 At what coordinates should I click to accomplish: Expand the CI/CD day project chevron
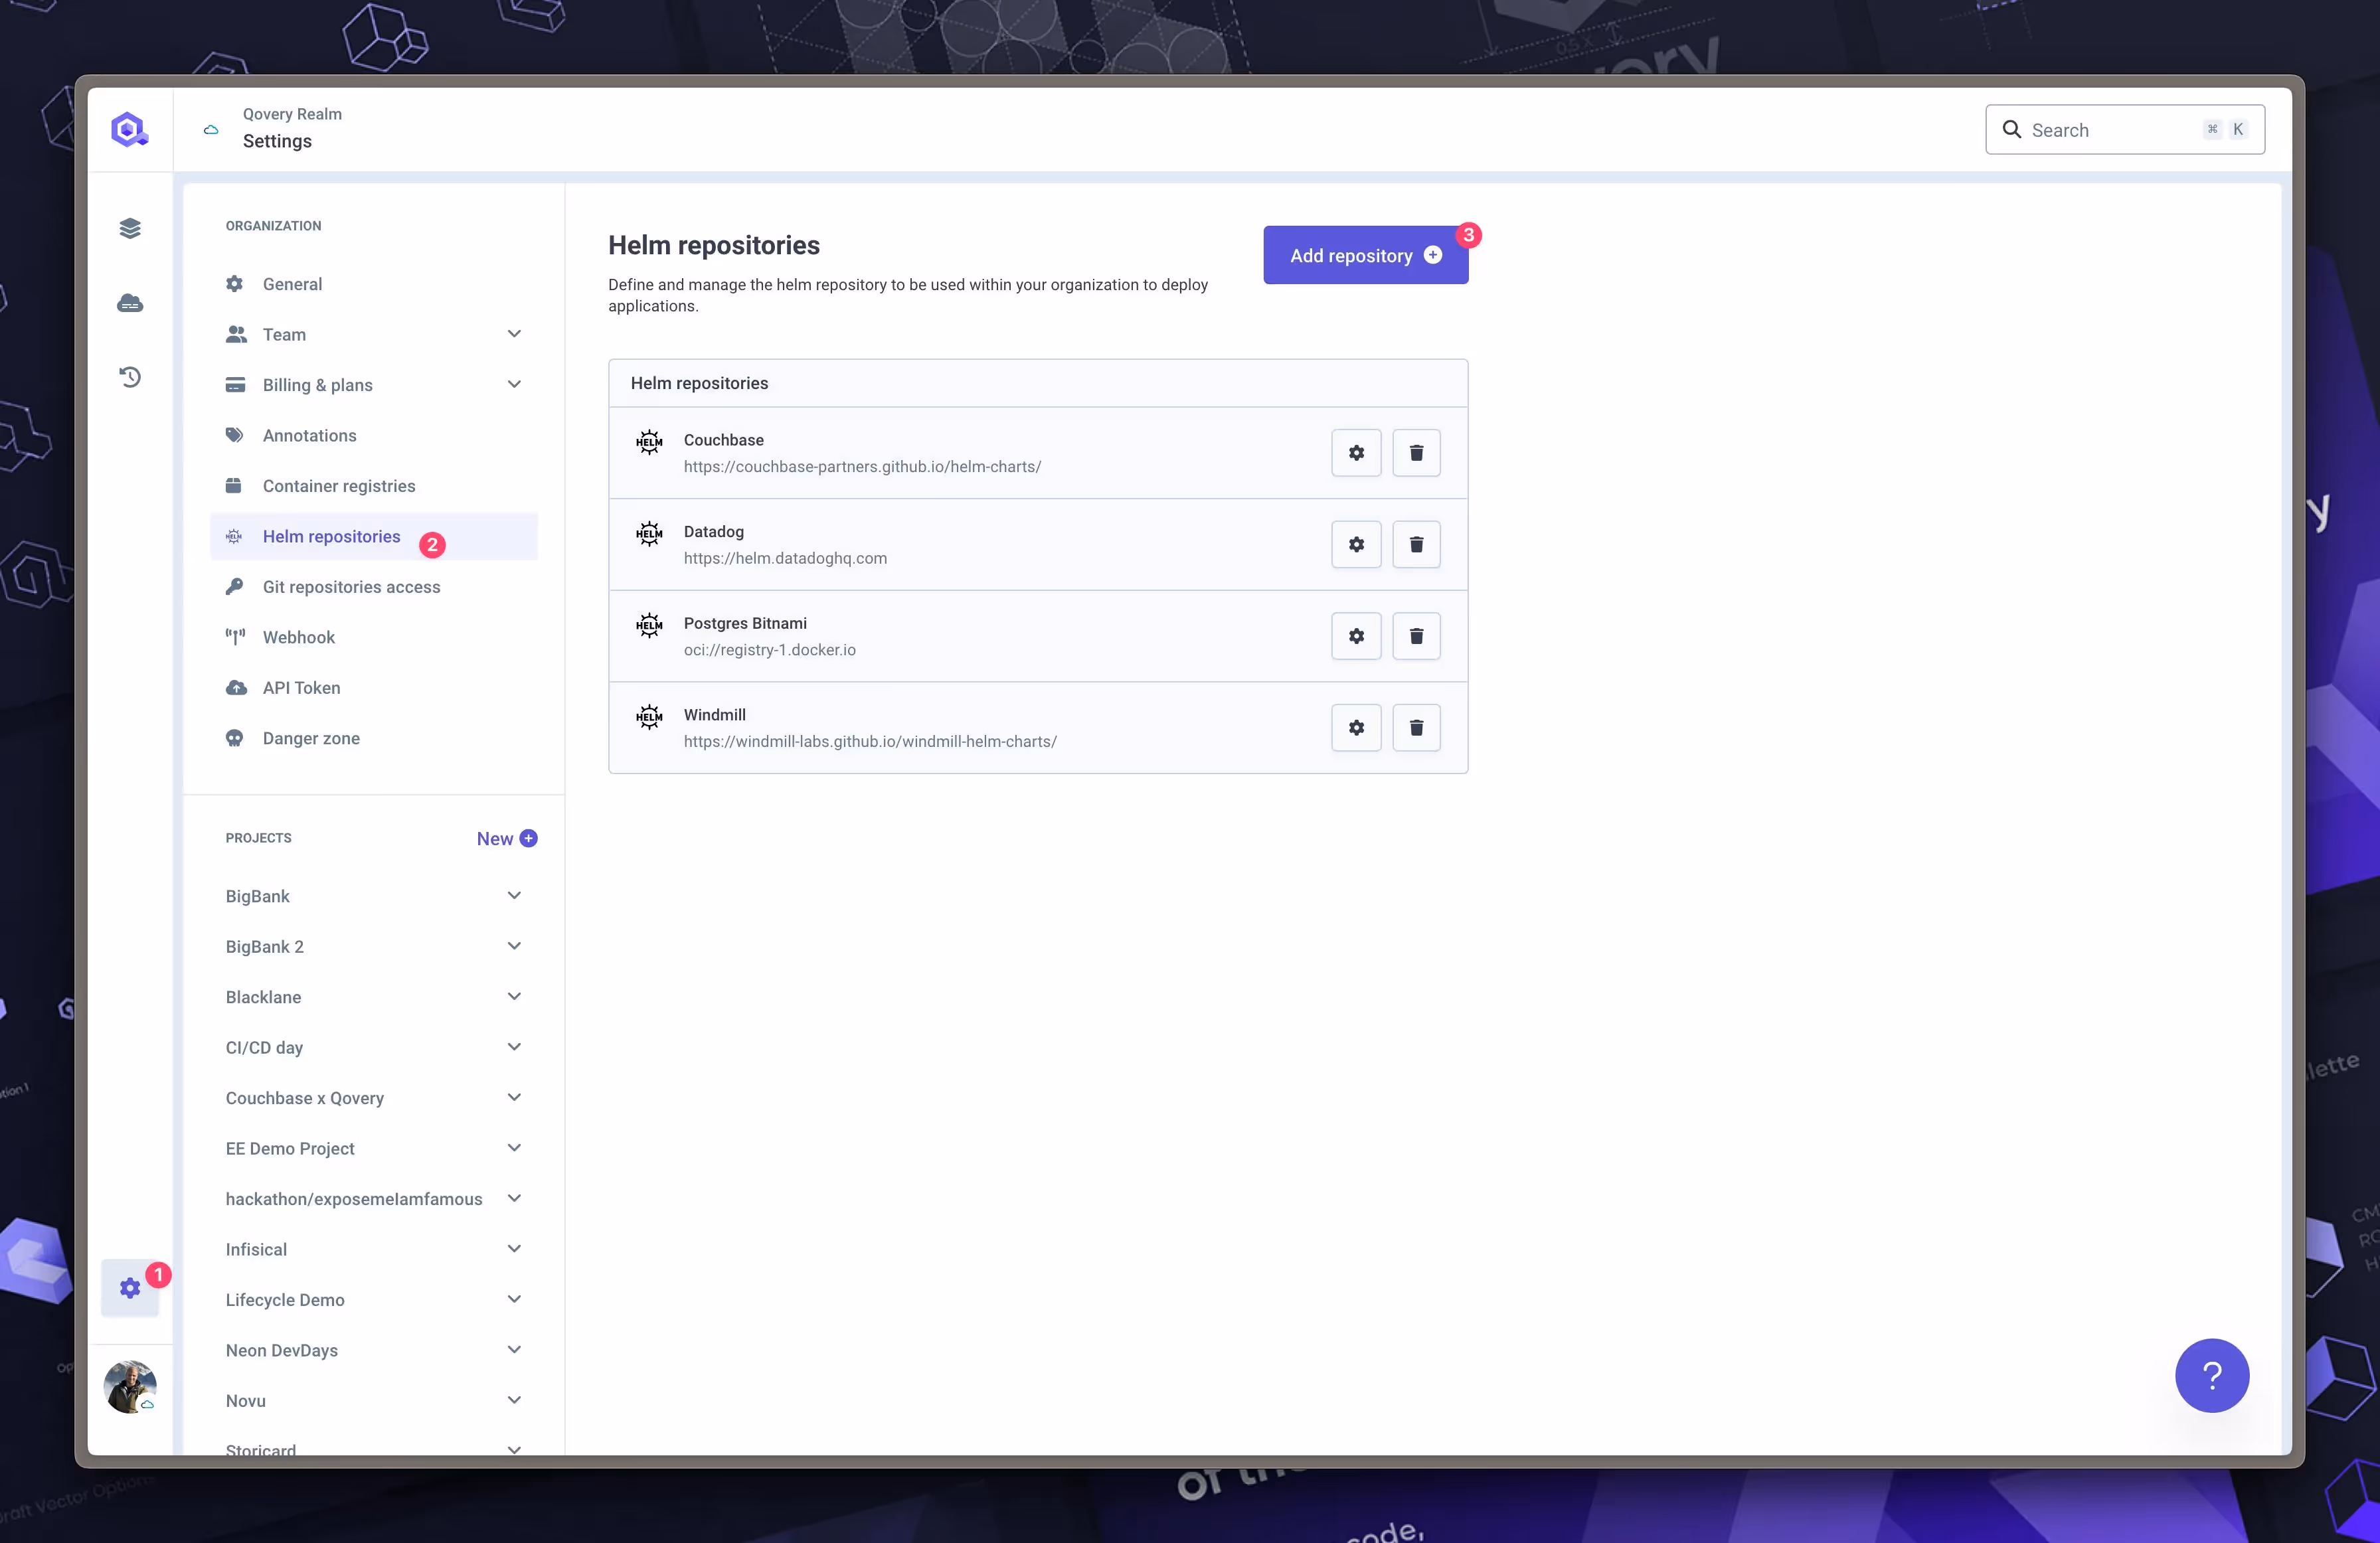click(x=514, y=1047)
